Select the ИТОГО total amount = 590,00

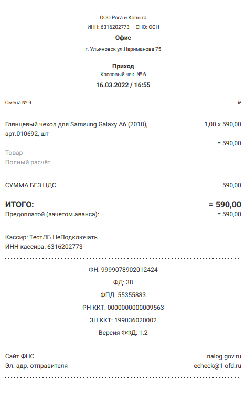pyautogui.click(x=225, y=204)
